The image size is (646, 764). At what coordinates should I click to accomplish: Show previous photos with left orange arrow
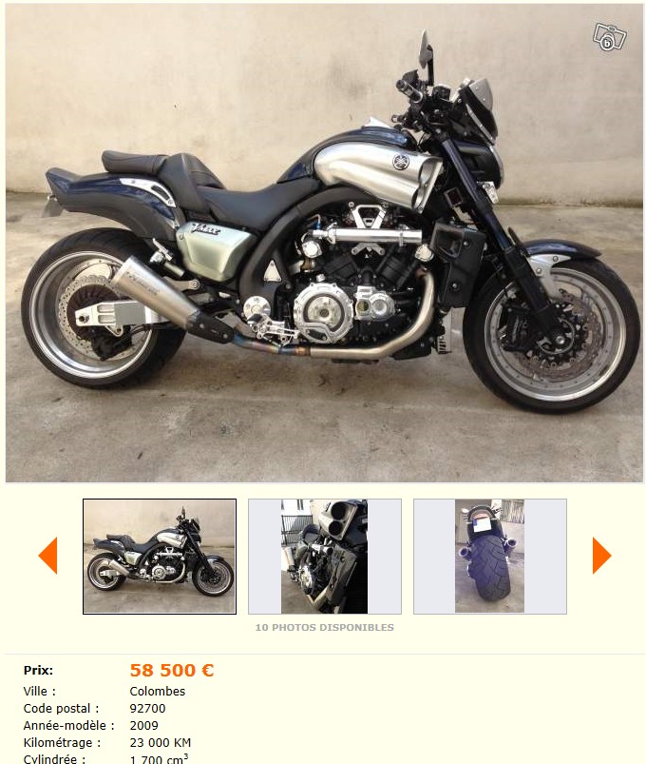[47, 556]
